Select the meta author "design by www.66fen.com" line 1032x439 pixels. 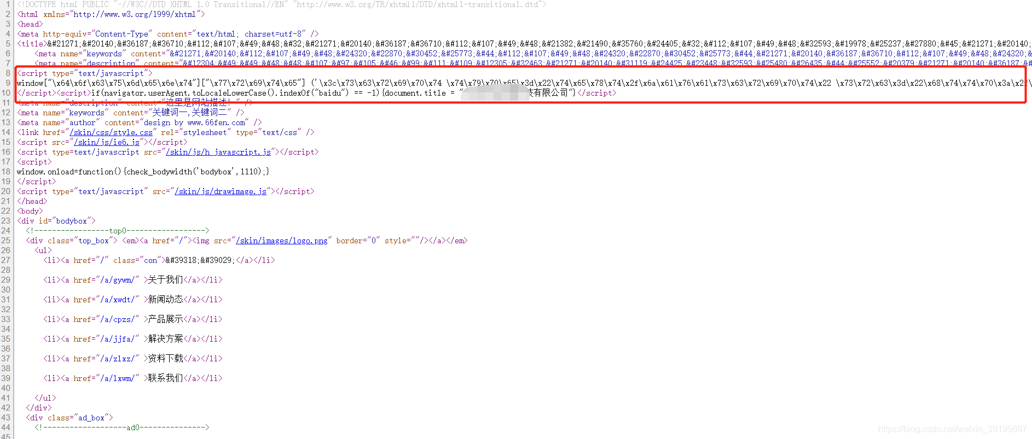click(140, 122)
